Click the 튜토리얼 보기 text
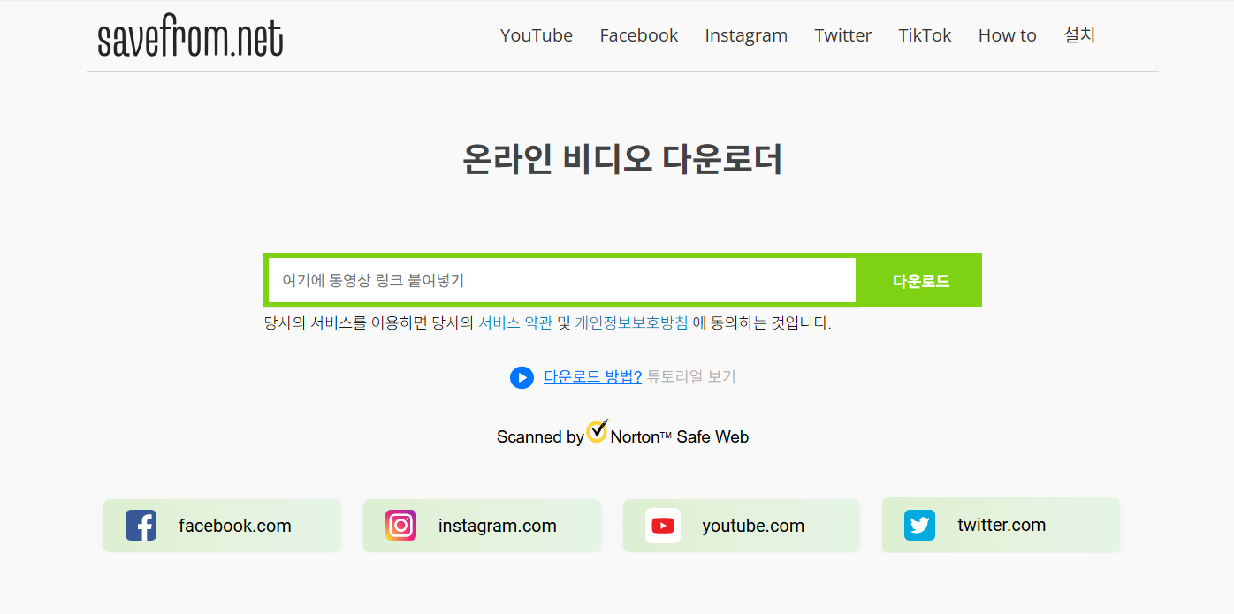Viewport: 1234px width, 614px height. coord(691,376)
